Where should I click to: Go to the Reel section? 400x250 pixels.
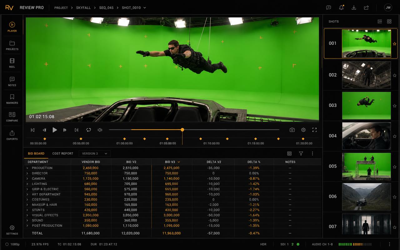12,63
